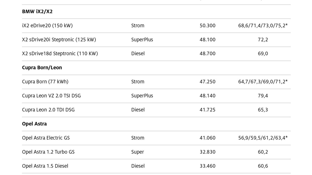This screenshot has width=312, height=175.
Task: Select the Cupra Born (77 kWh) row label
Action: pyautogui.click(x=45, y=82)
